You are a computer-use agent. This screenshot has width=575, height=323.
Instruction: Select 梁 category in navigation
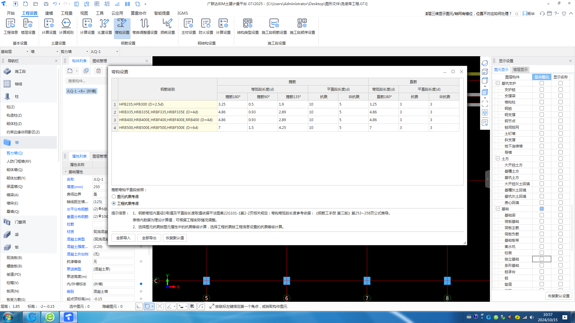[29, 235]
